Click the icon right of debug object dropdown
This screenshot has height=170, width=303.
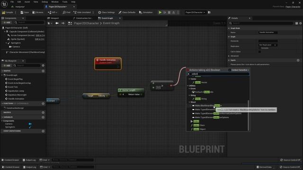point(209,12)
